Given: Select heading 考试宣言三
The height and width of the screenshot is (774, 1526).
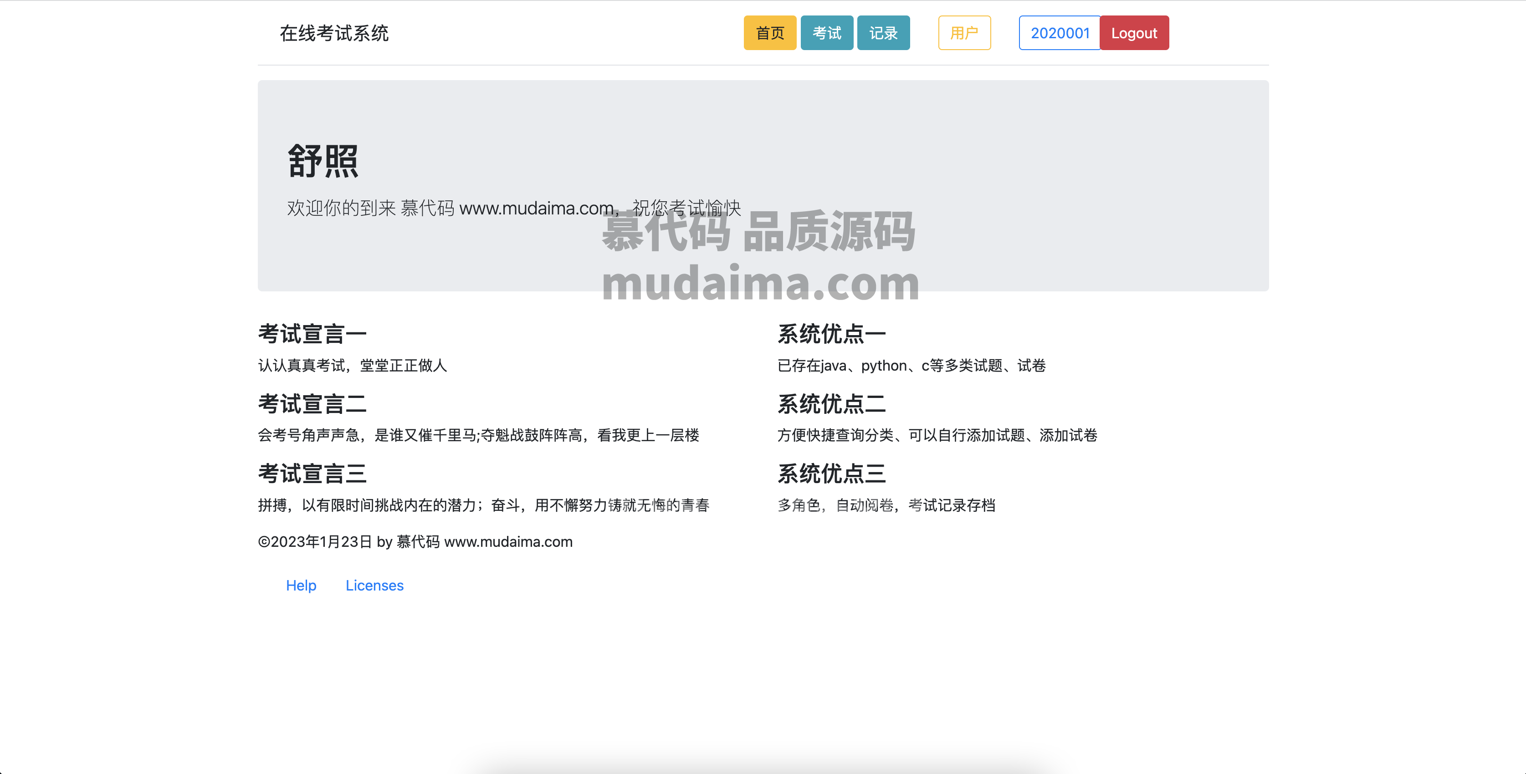Looking at the screenshot, I should click(312, 474).
